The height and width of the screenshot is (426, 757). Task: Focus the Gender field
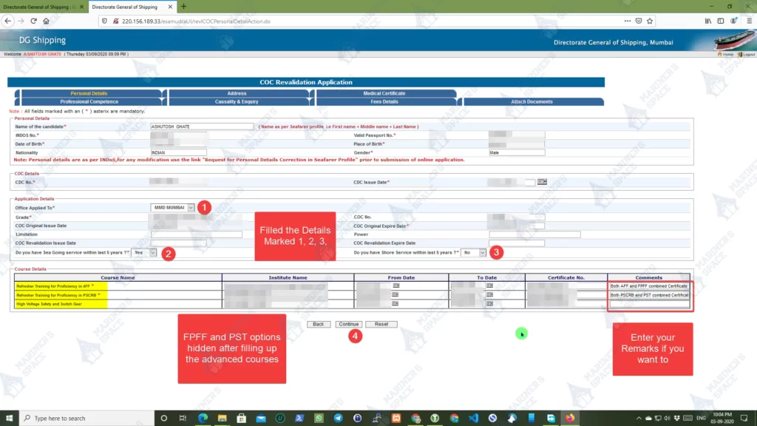click(x=517, y=152)
